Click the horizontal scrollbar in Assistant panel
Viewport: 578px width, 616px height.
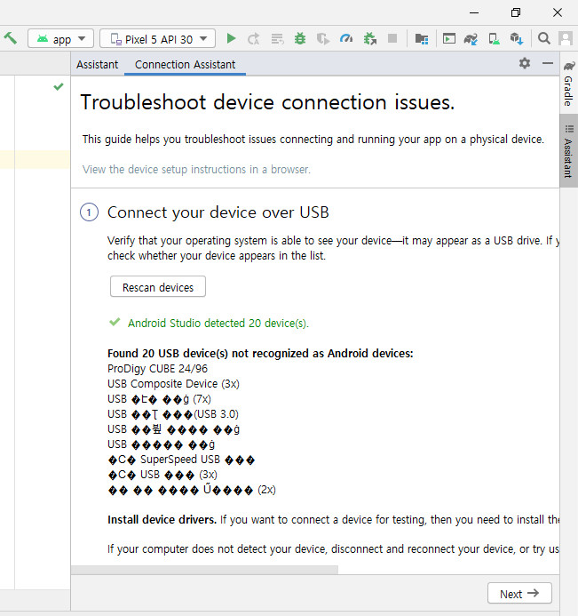coord(204,570)
